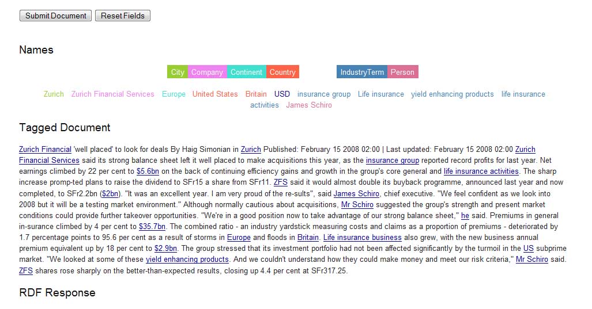
Task: Open the US link before 'subprime'
Action: click(528, 249)
